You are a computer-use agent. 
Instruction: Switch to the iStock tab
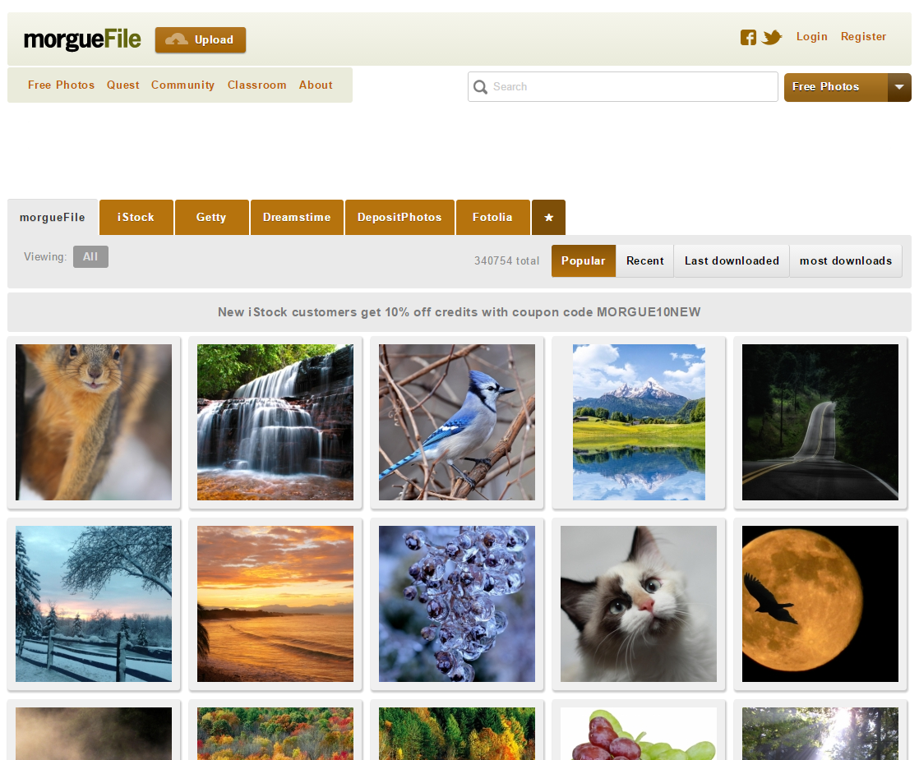[136, 218]
